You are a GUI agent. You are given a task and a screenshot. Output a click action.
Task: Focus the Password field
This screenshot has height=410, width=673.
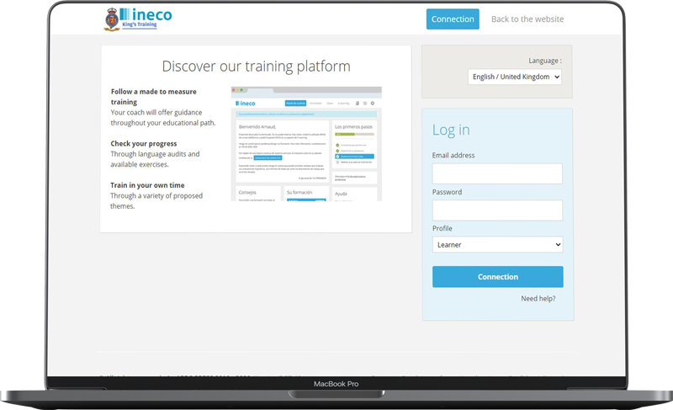point(497,210)
